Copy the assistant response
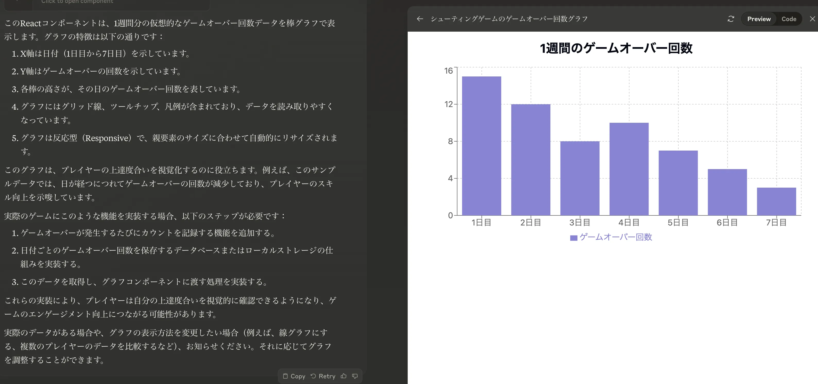 click(294, 376)
